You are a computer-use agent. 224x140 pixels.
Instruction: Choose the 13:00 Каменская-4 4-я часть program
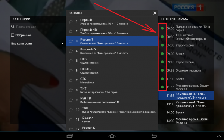pyautogui.click(x=186, y=104)
